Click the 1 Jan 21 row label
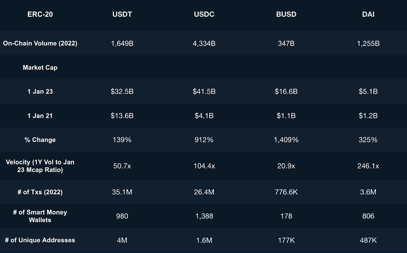407x253 pixels. click(40, 116)
